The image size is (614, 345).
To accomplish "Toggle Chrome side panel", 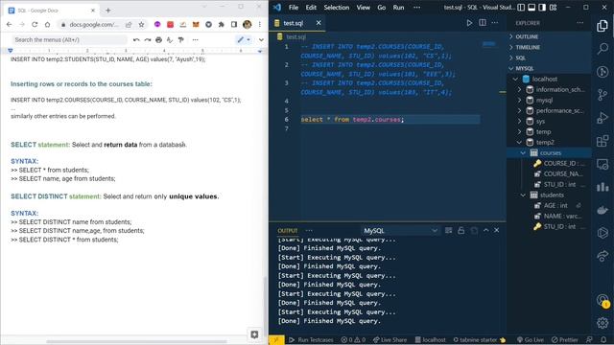I will pos(234,25).
